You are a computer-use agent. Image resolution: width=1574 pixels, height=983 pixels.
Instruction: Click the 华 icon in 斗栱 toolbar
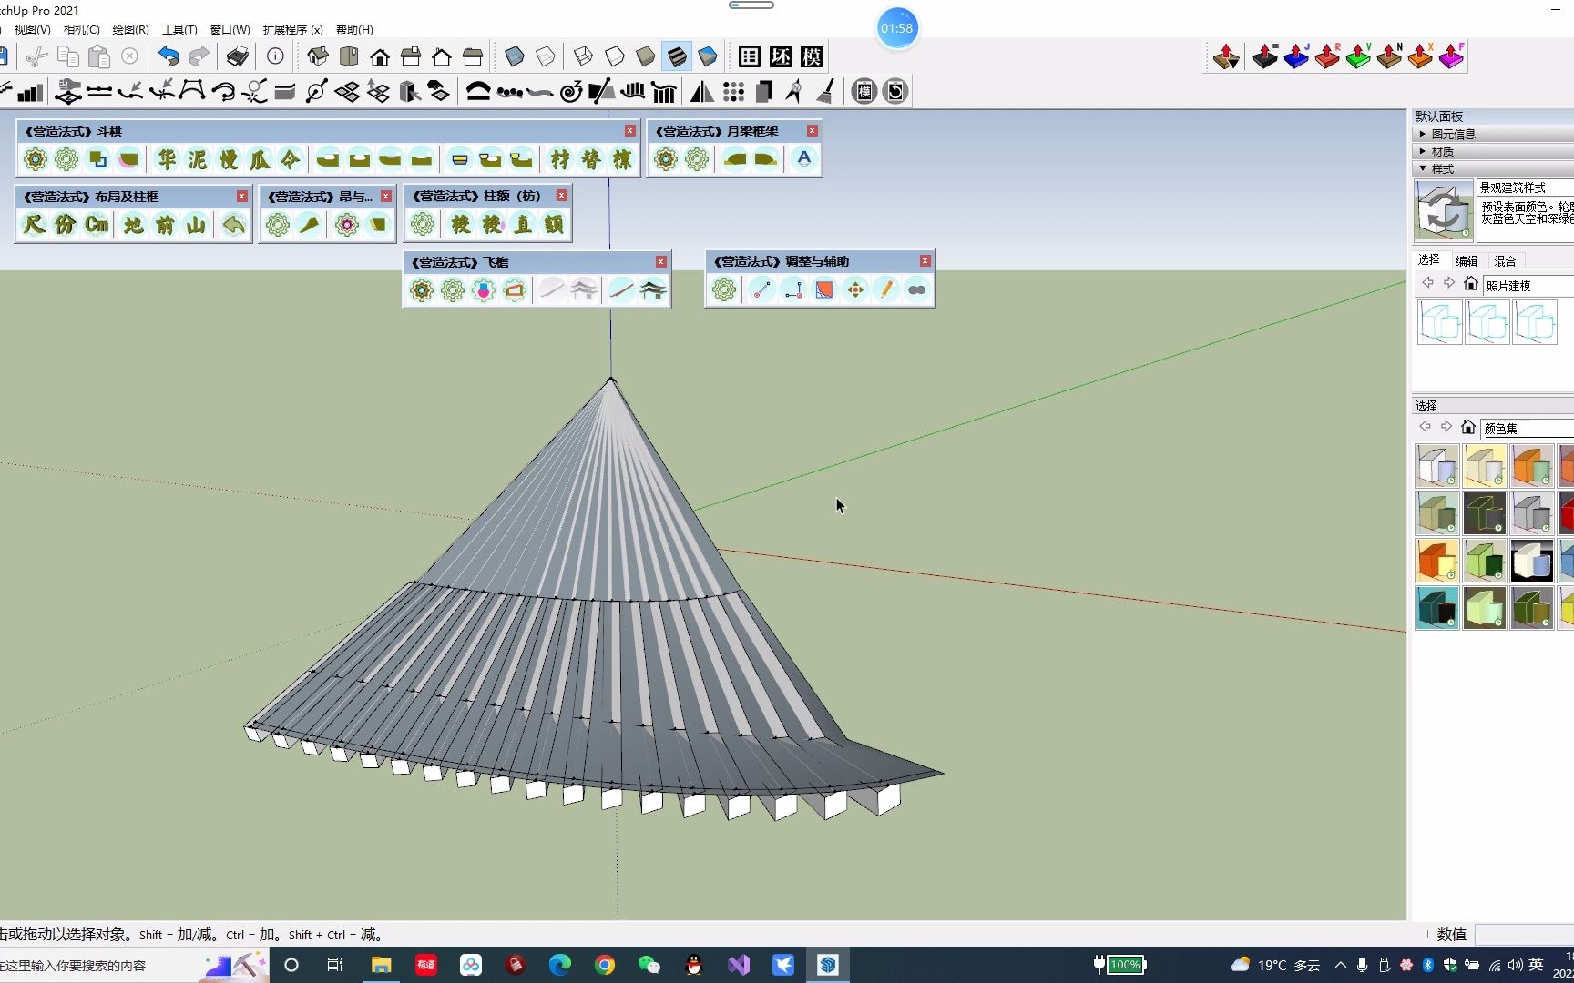click(167, 160)
